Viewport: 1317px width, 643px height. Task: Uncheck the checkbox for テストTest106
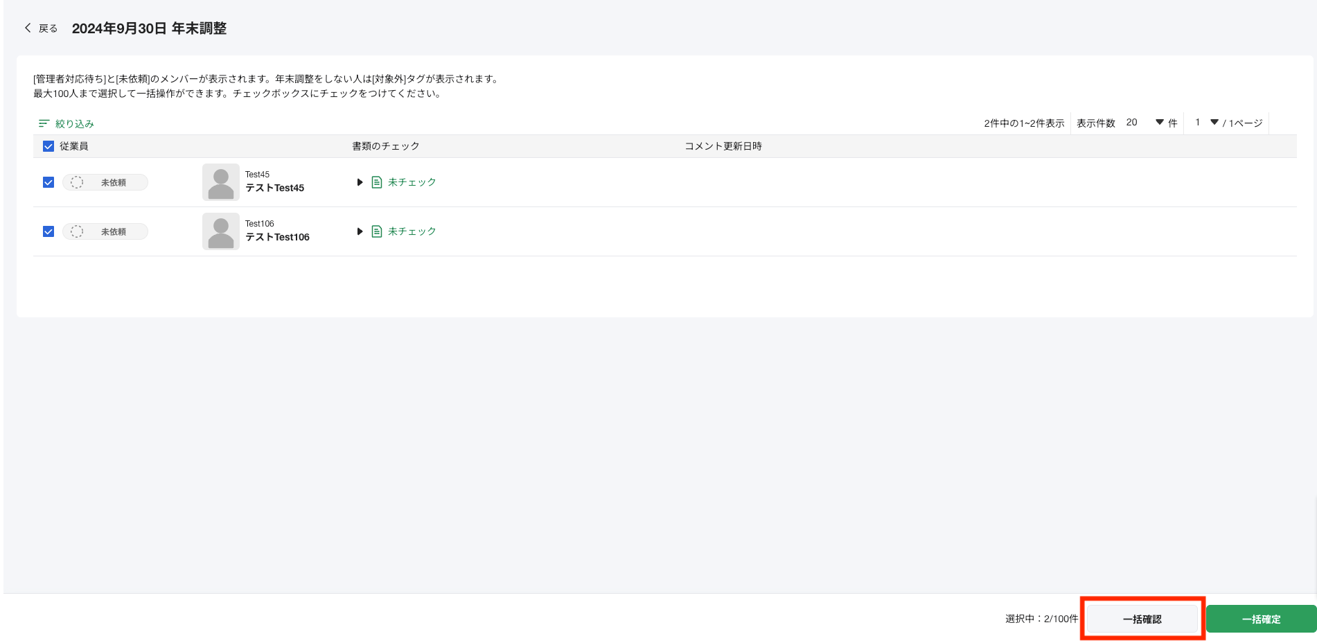point(48,231)
